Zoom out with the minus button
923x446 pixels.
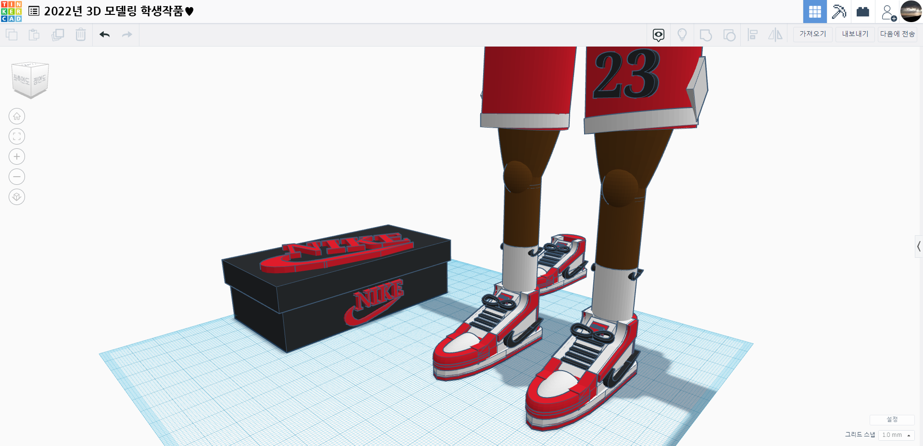pyautogui.click(x=17, y=177)
